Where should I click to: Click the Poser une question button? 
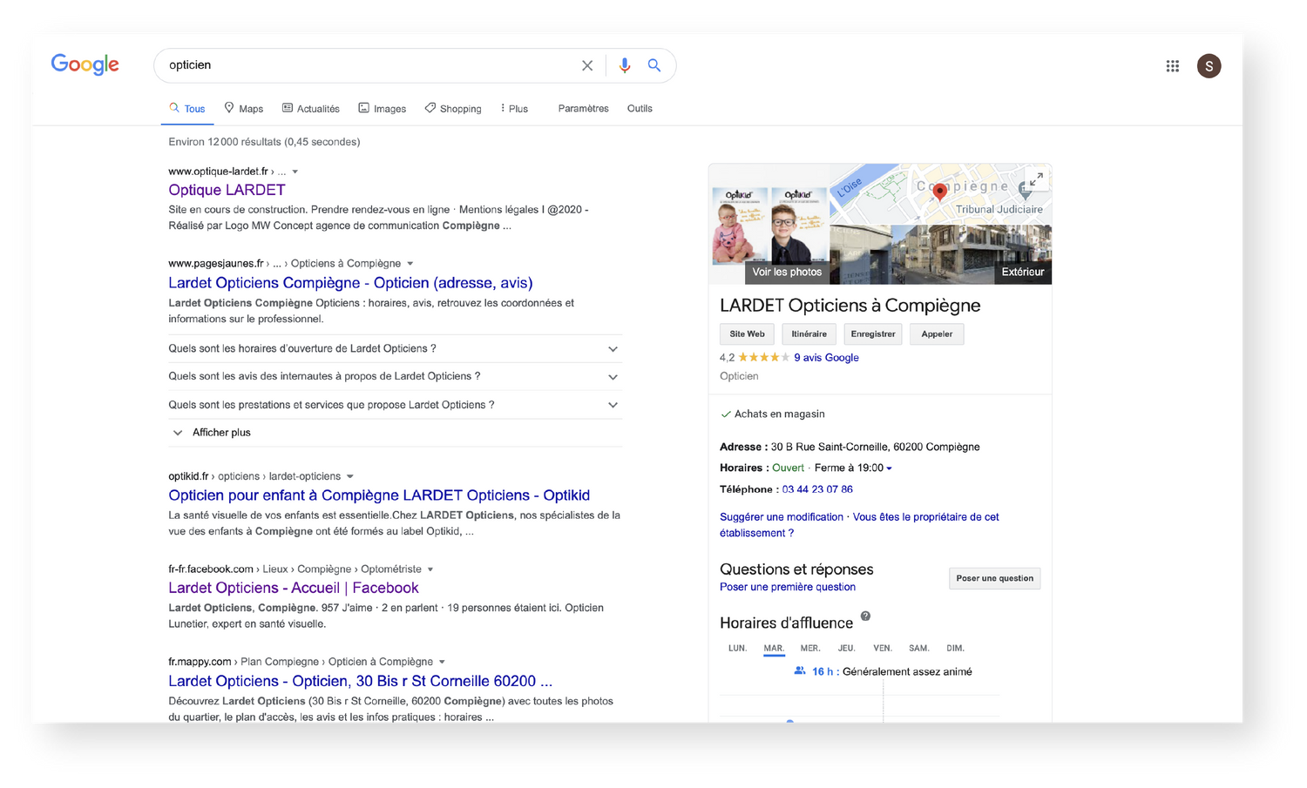pyautogui.click(x=994, y=578)
